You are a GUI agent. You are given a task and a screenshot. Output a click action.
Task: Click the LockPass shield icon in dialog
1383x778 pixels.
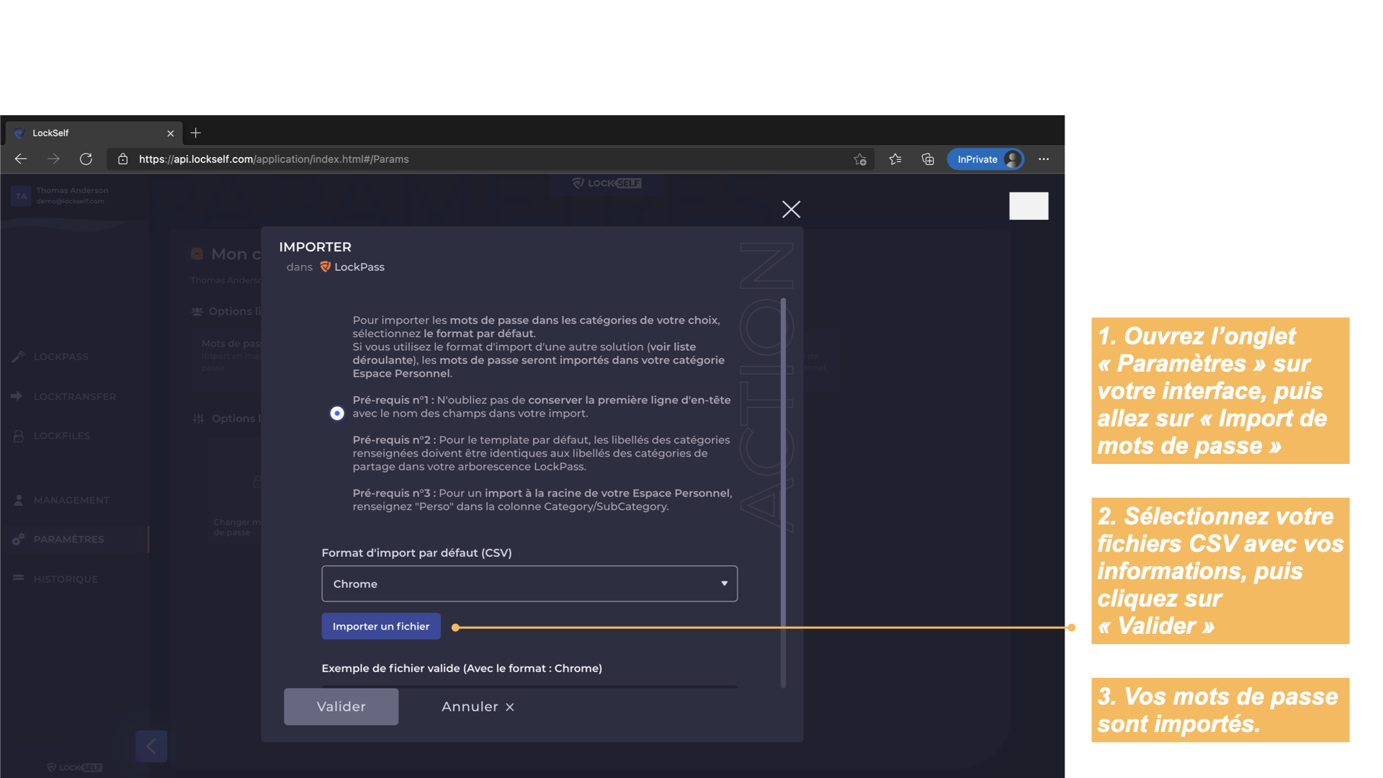[x=325, y=267]
